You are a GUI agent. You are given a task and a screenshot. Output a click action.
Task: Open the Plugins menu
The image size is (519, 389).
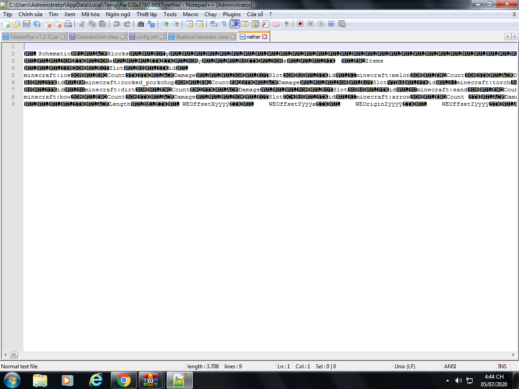click(232, 14)
